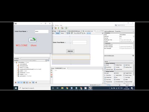Collapse the welcomeBean root tree node
This screenshot has width=149, height=112.
(x=15, y=63)
